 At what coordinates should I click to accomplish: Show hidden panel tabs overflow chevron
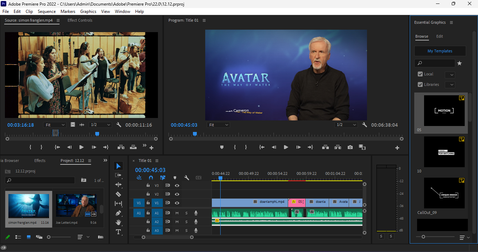click(105, 161)
